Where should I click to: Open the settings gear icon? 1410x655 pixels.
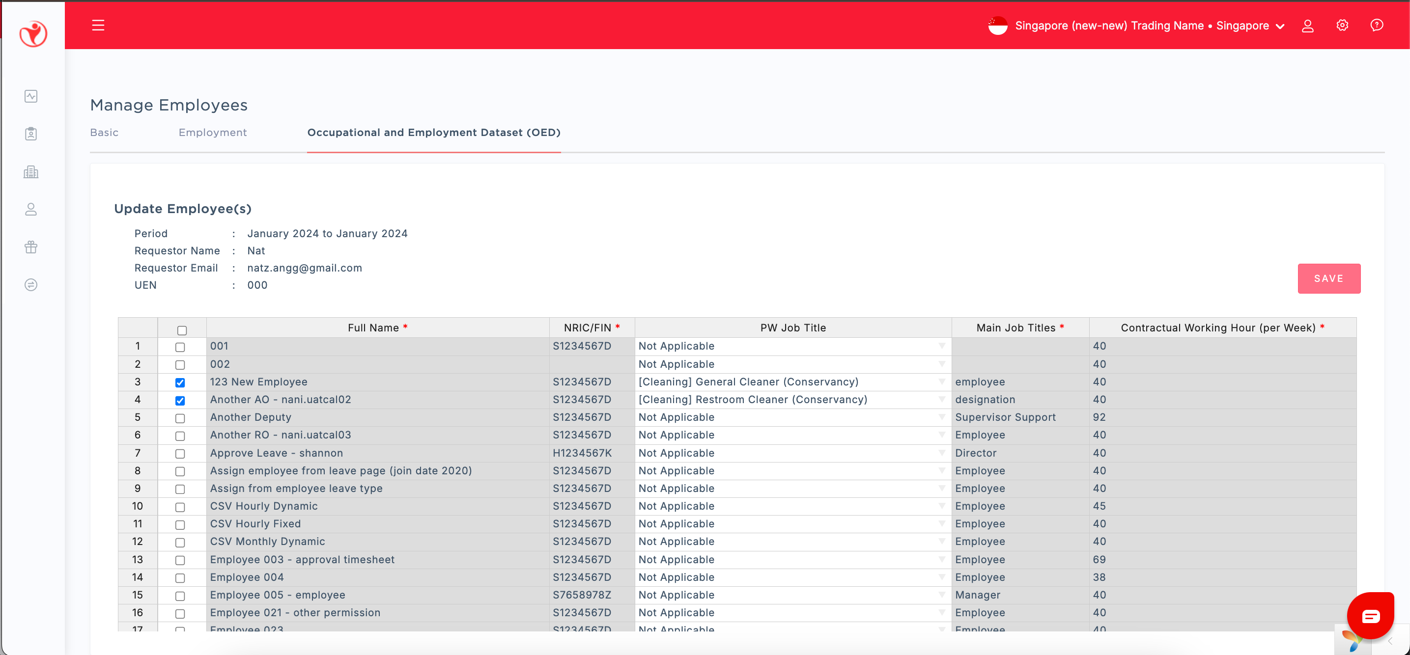(x=1342, y=25)
